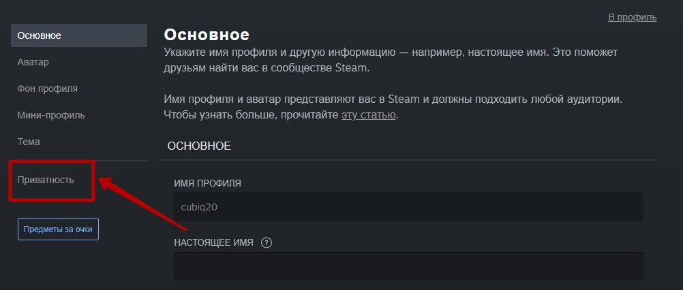
Task: Open the Приватность settings section
Action: [46, 180]
